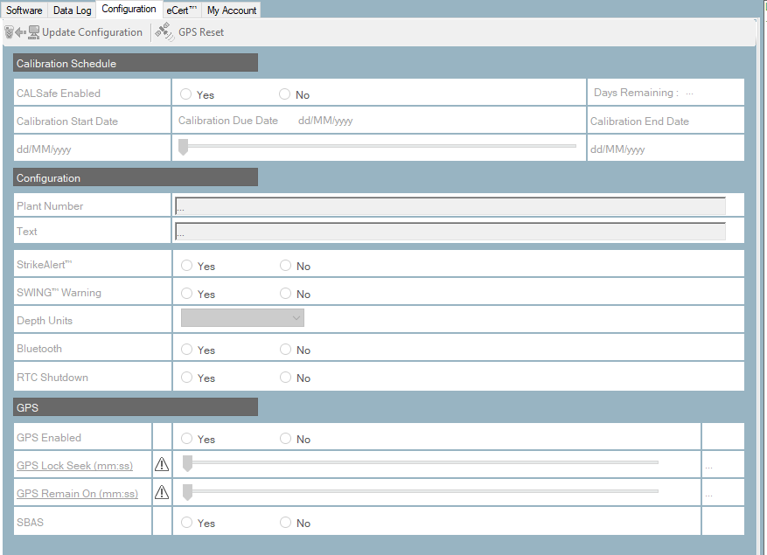This screenshot has height=555, width=767.
Task: Open the eCert tab
Action: 180,10
